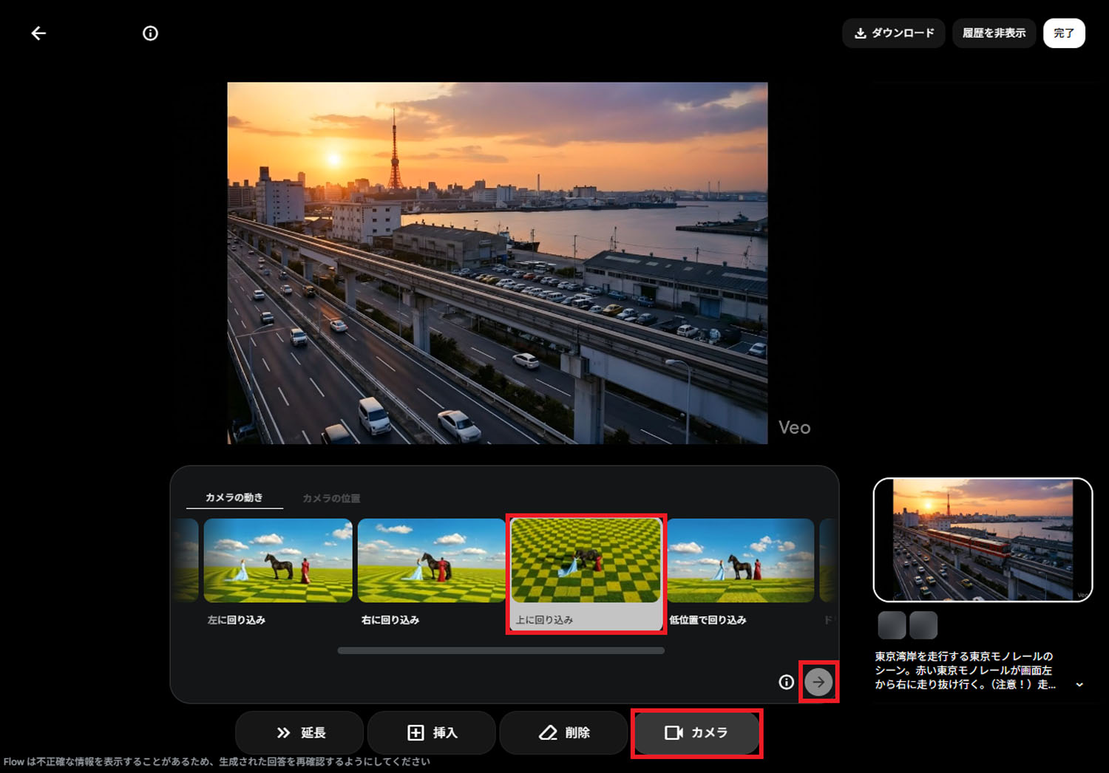
Task: Open the カメラの動き tab
Action: click(x=235, y=498)
